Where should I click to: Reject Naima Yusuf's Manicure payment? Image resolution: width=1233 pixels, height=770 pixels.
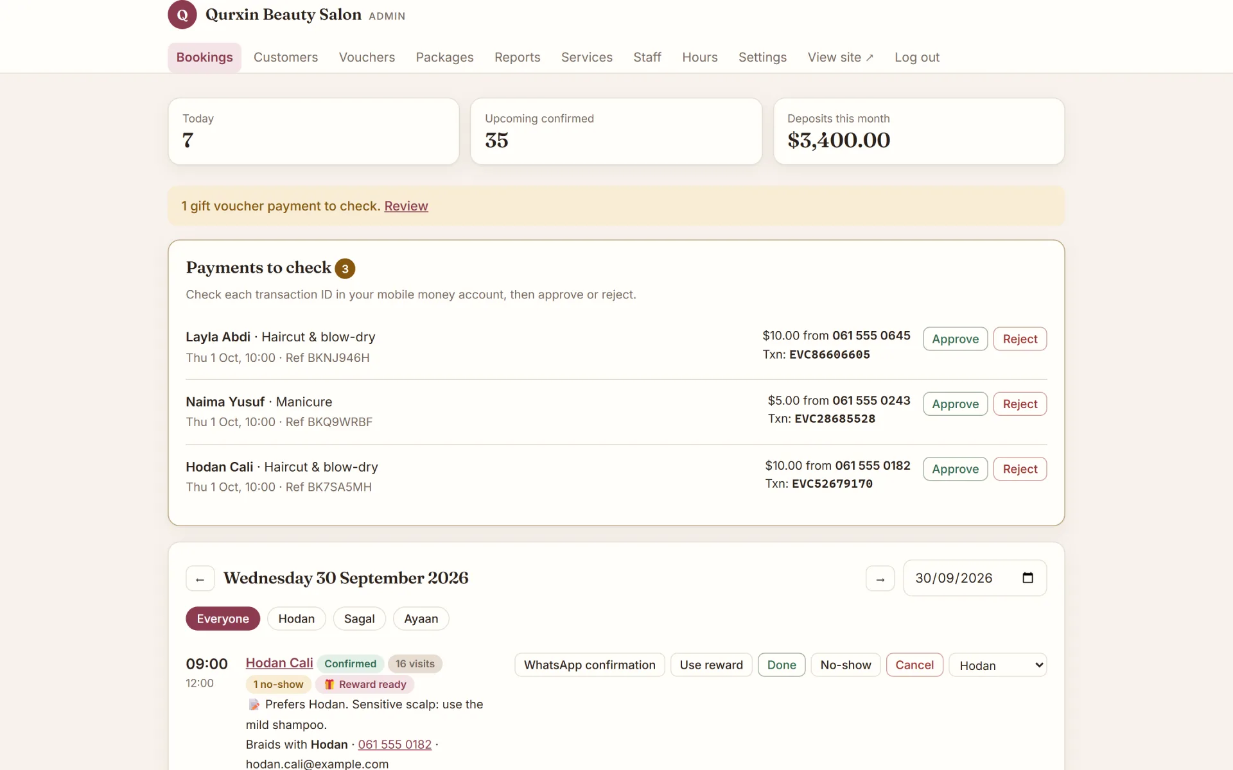point(1020,404)
